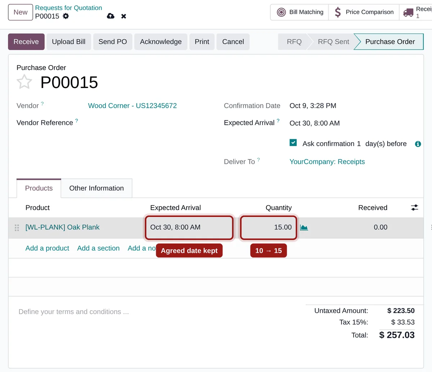Image resolution: width=432 pixels, height=372 pixels.
Task: Click the Received column header
Action: [x=373, y=208]
